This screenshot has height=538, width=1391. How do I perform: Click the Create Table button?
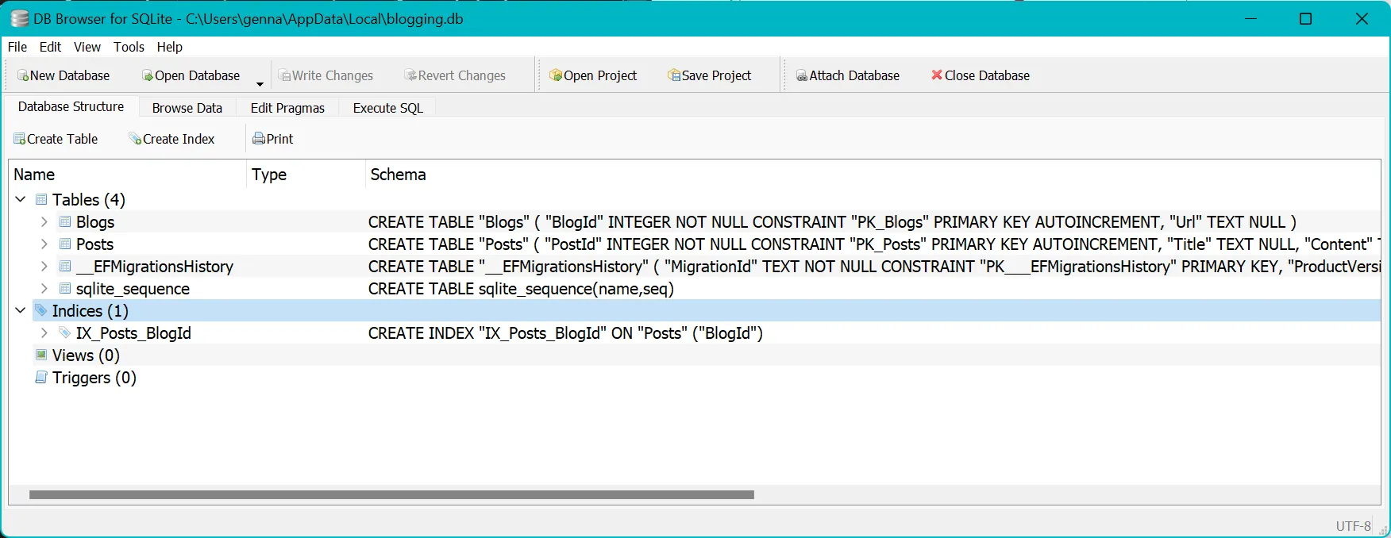56,139
